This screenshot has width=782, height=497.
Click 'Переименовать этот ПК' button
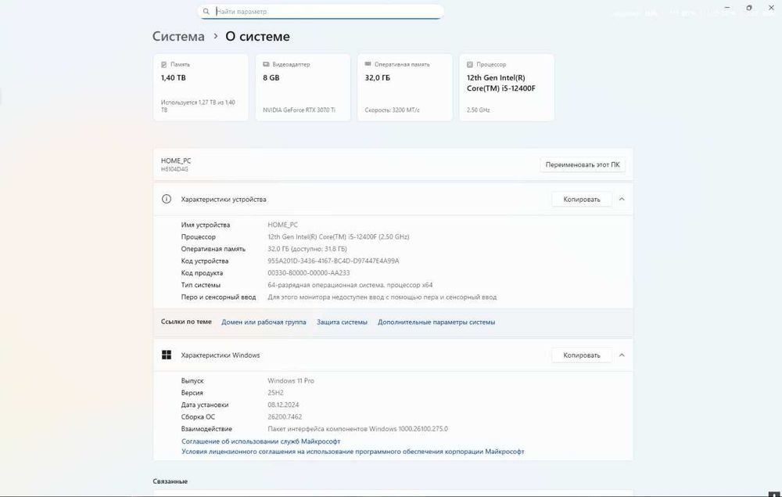(x=582, y=164)
